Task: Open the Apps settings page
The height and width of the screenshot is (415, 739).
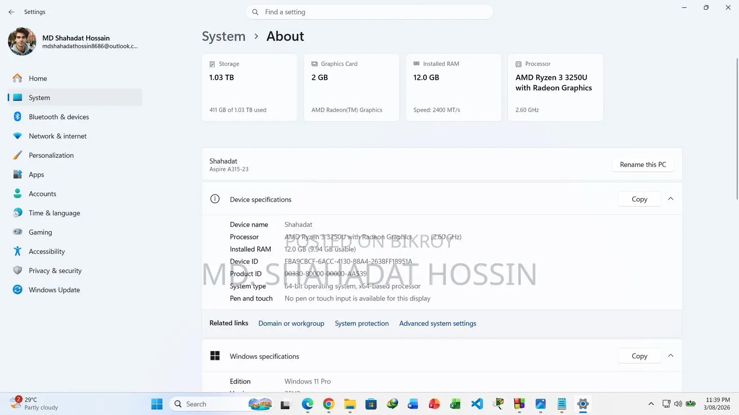Action: (x=75, y=175)
